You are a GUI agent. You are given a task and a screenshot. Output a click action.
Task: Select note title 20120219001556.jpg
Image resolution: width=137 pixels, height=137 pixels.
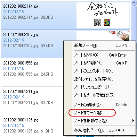pos(21,63)
